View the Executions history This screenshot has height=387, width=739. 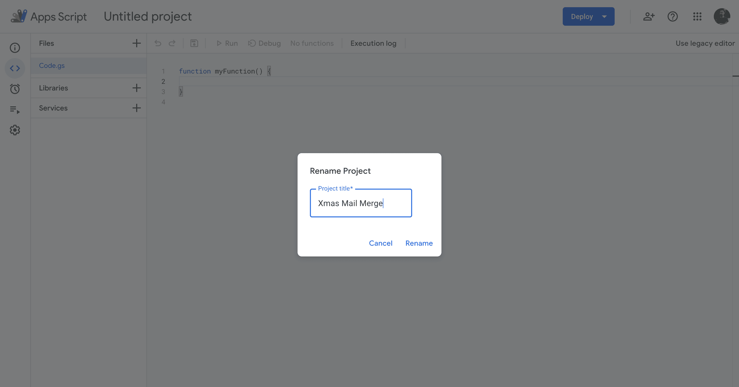click(15, 109)
